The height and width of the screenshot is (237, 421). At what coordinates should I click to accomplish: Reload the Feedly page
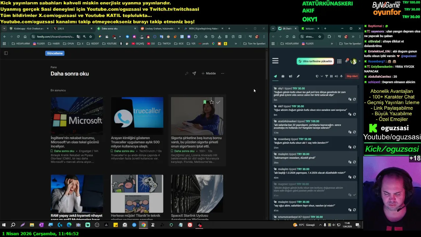coord(18,37)
